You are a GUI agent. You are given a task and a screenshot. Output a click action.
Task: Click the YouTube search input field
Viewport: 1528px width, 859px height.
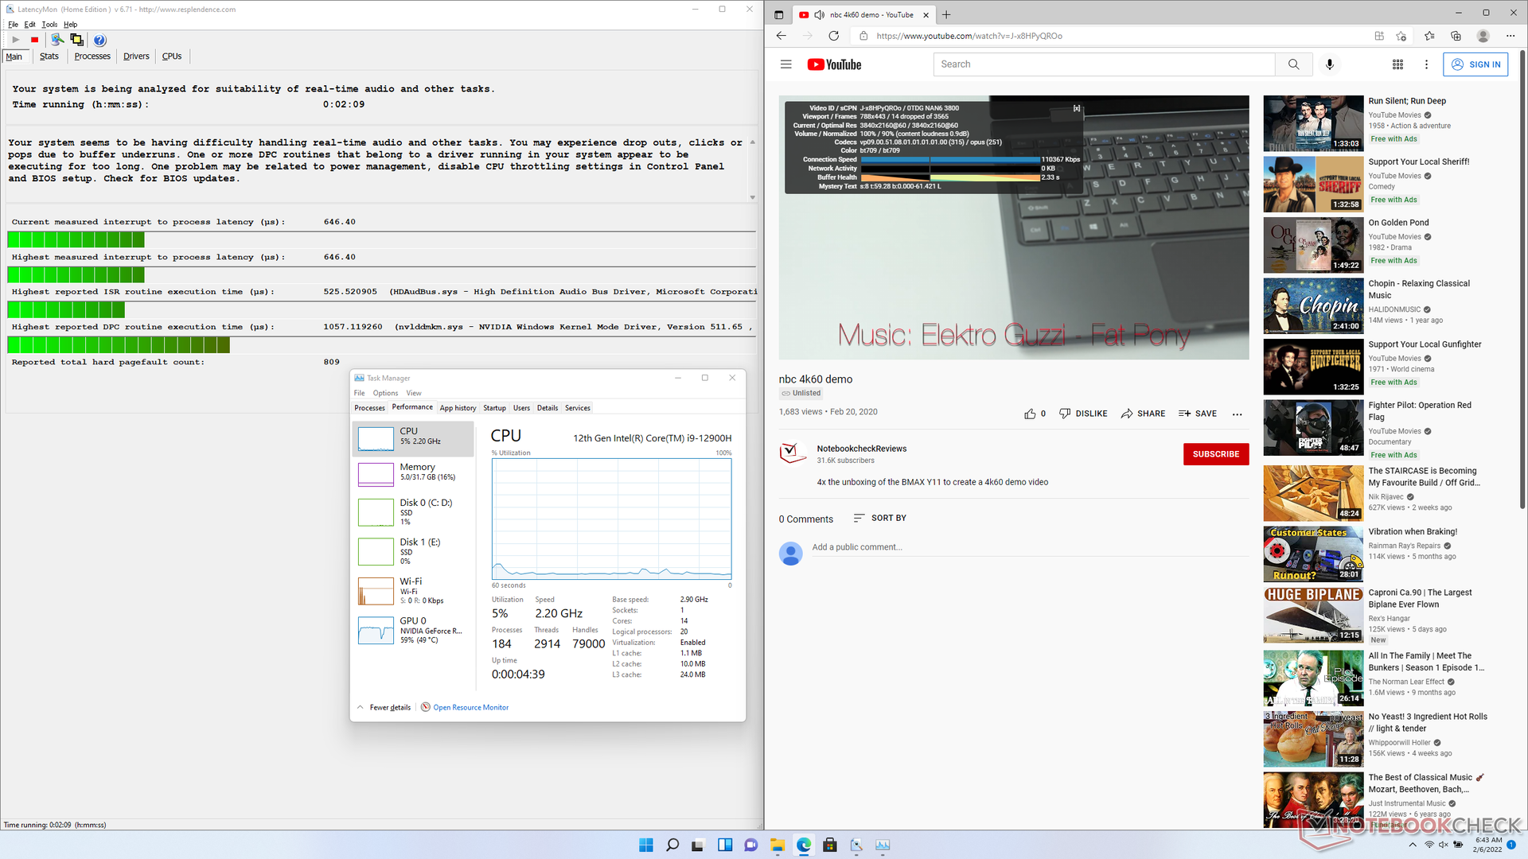(1104, 64)
